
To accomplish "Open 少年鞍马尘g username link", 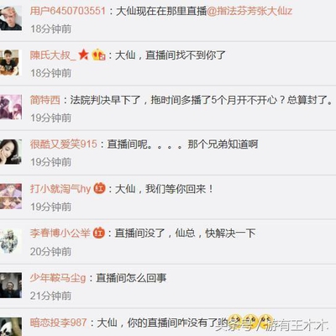I will click(x=58, y=278).
